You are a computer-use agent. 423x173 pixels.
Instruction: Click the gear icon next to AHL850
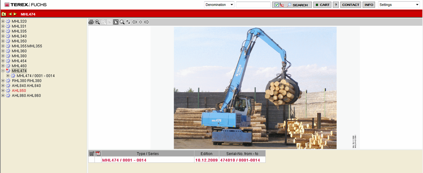(x=8, y=90)
